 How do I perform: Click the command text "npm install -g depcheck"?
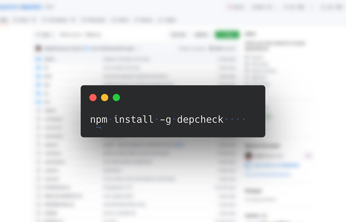(157, 120)
